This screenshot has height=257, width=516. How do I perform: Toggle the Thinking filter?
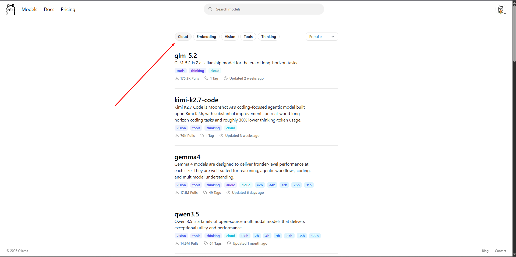(269, 37)
